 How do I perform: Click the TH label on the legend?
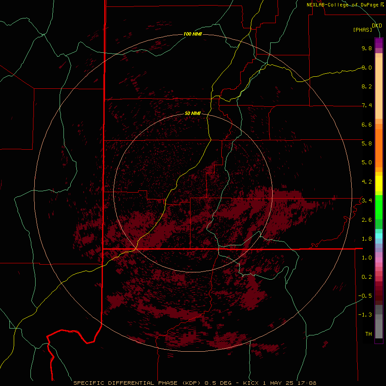click(x=368, y=334)
